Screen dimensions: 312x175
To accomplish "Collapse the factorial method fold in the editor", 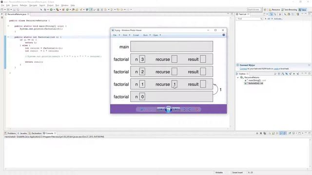I will coord(8,37).
